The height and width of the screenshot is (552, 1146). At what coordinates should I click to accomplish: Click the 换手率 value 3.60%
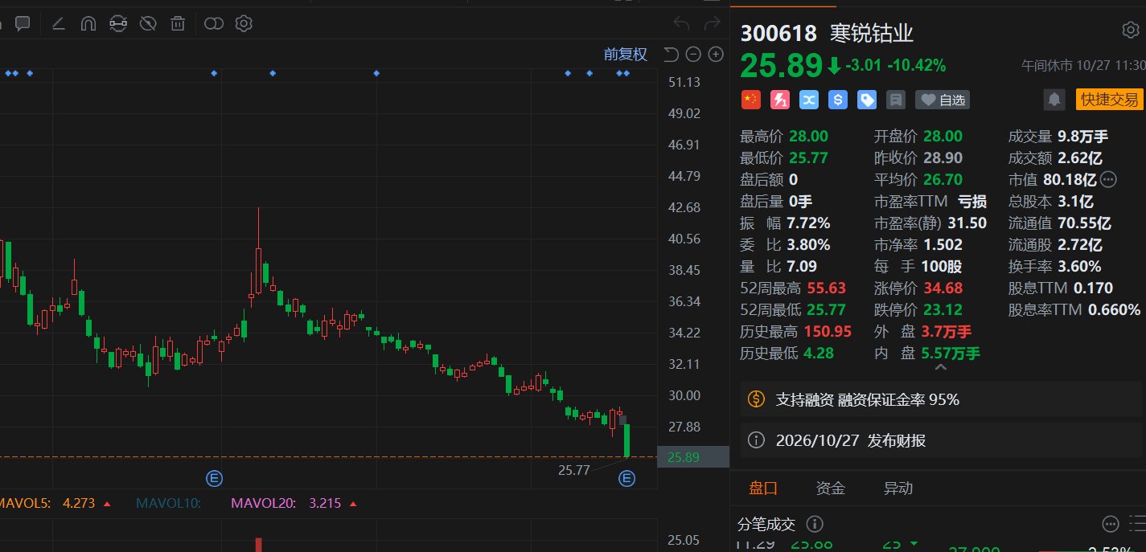point(1079,266)
